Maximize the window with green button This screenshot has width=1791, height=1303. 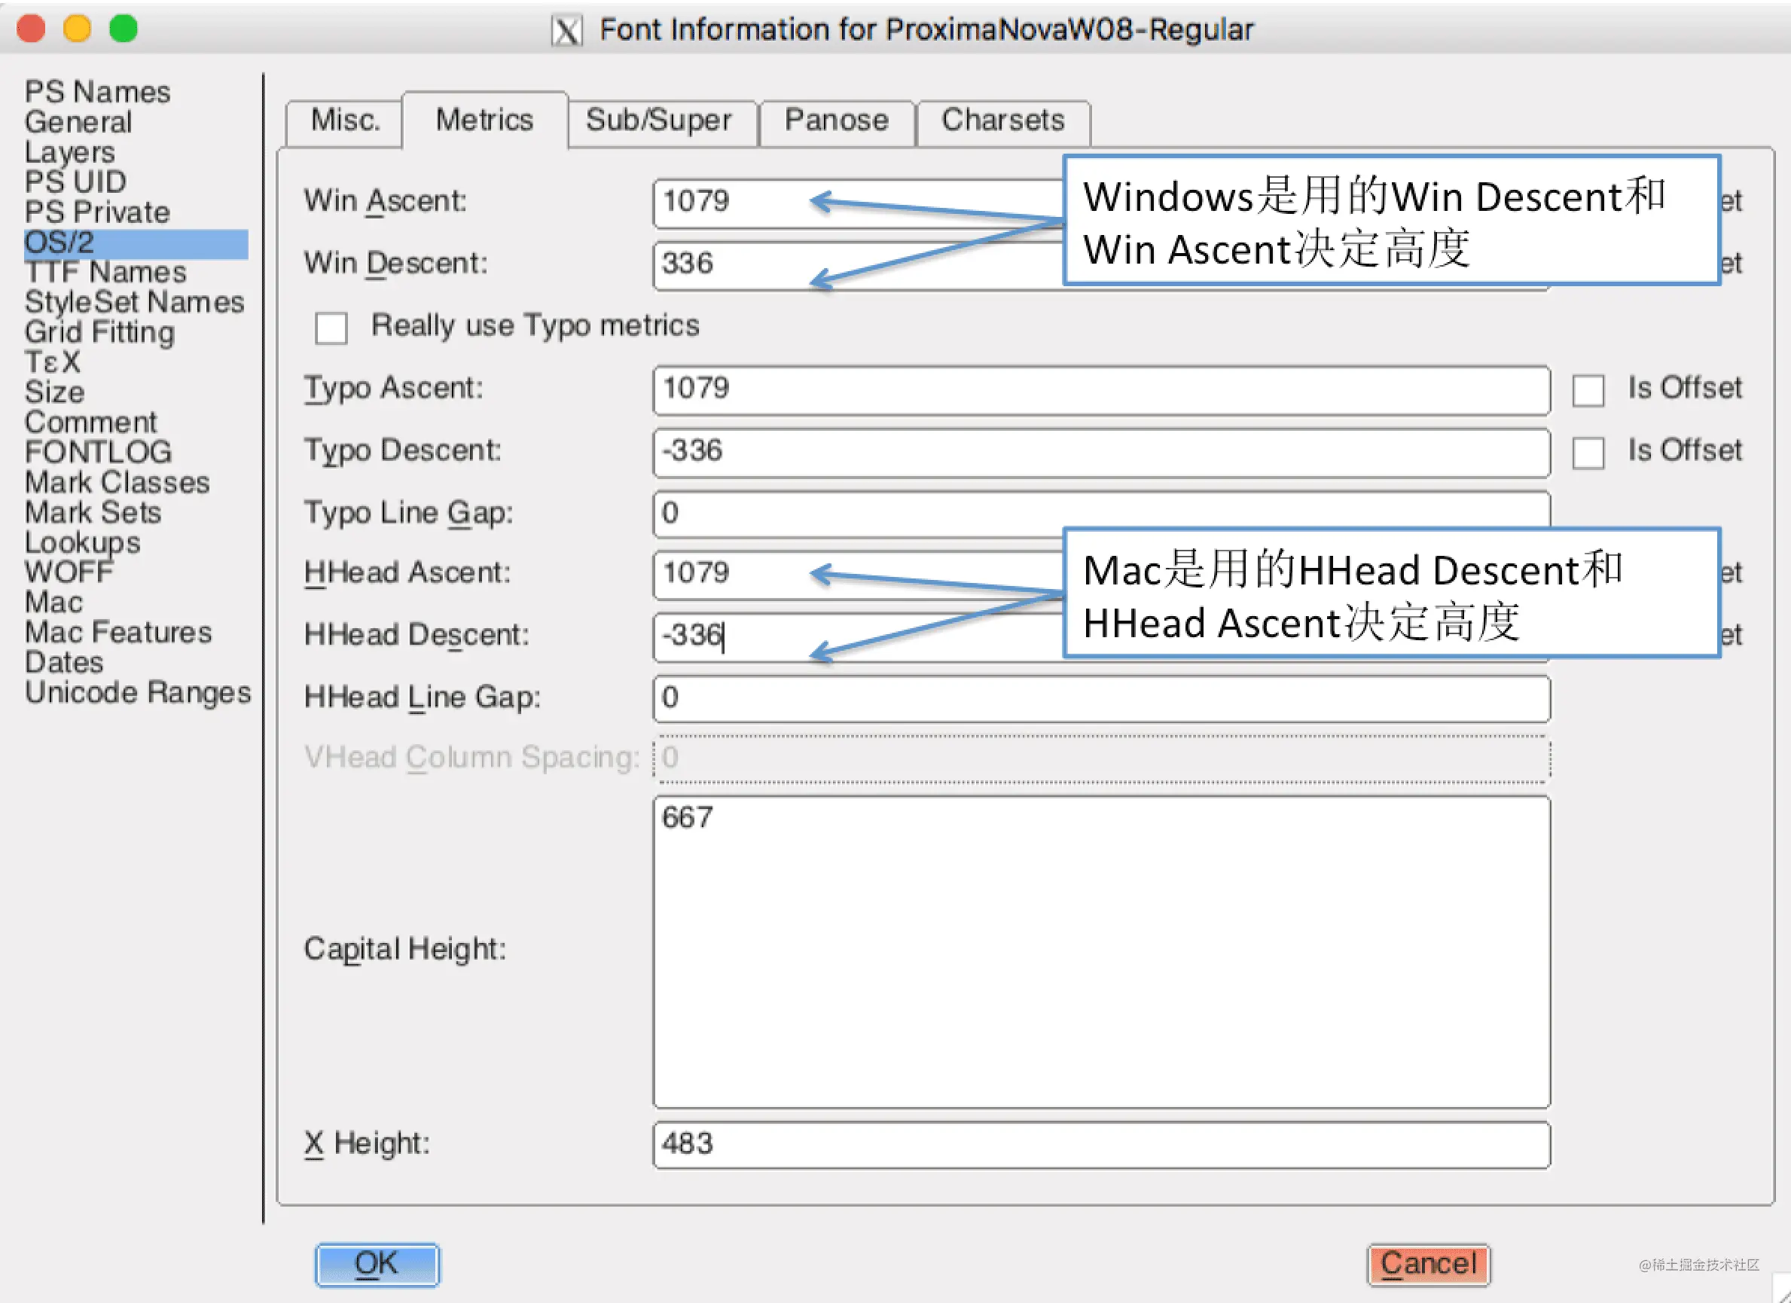click(x=124, y=29)
